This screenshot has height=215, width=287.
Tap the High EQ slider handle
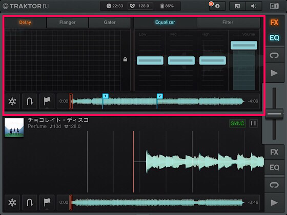(x=213, y=60)
